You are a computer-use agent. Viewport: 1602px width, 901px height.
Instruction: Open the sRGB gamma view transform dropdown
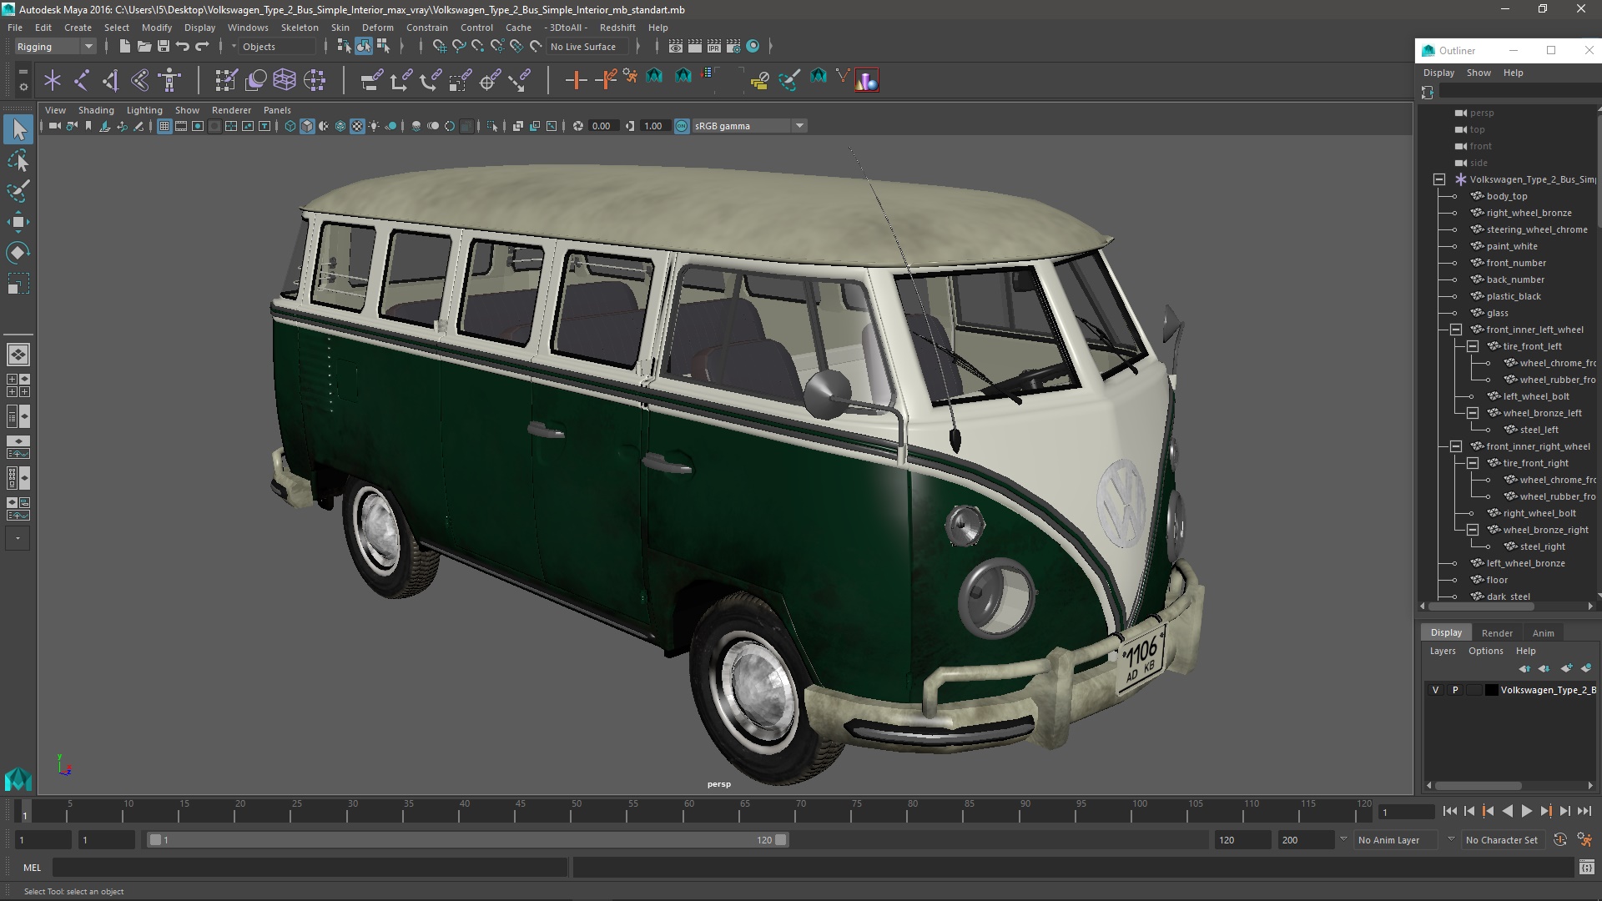(799, 126)
